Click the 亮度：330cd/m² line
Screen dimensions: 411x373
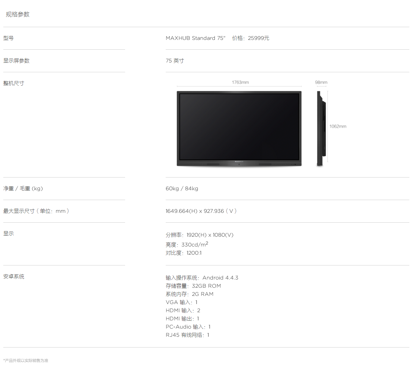(187, 245)
